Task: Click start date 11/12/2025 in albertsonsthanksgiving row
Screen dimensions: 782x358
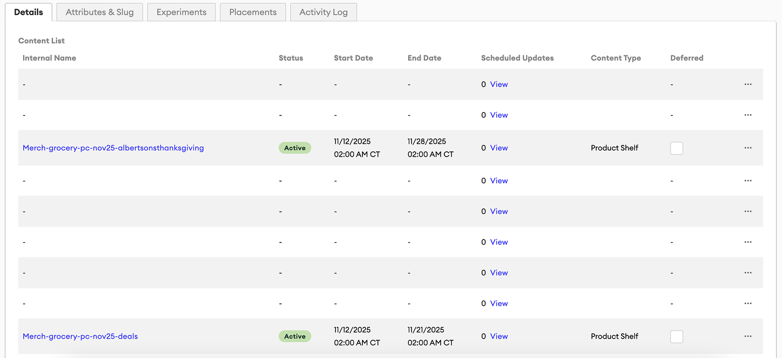Action: point(352,142)
